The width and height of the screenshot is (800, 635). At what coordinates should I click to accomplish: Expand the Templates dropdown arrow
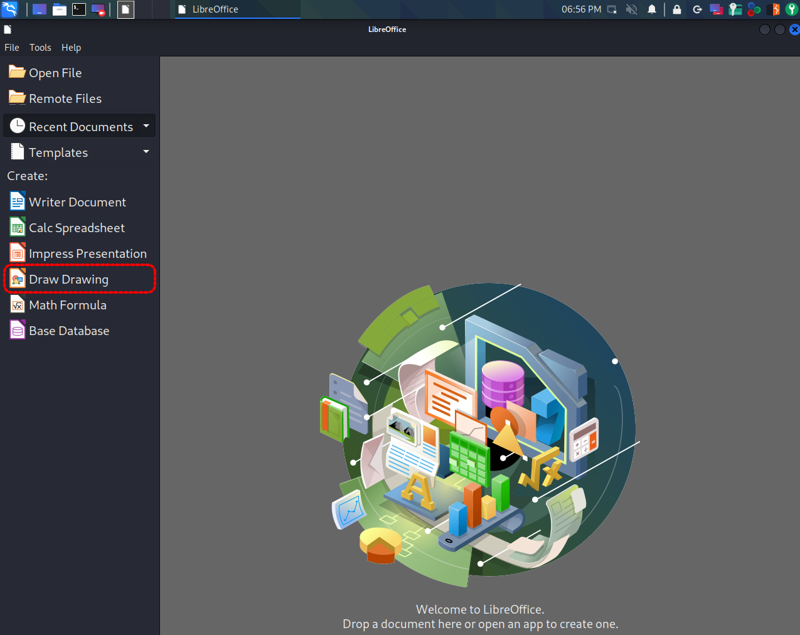tap(146, 152)
